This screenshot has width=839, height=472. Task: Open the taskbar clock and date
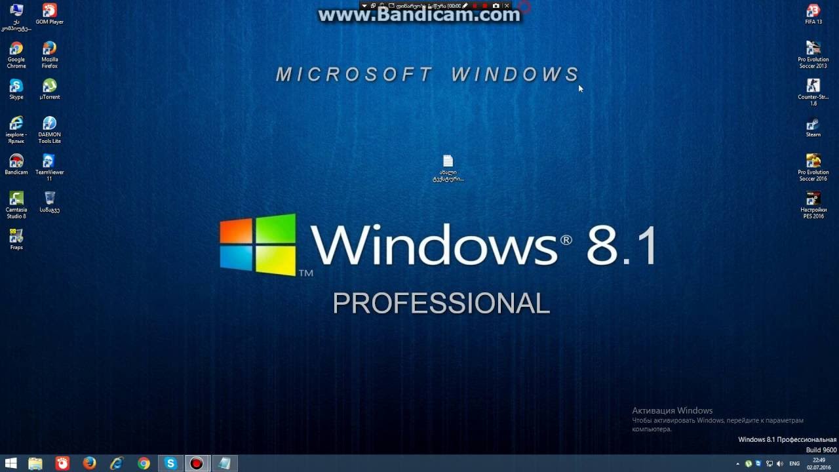click(x=819, y=463)
